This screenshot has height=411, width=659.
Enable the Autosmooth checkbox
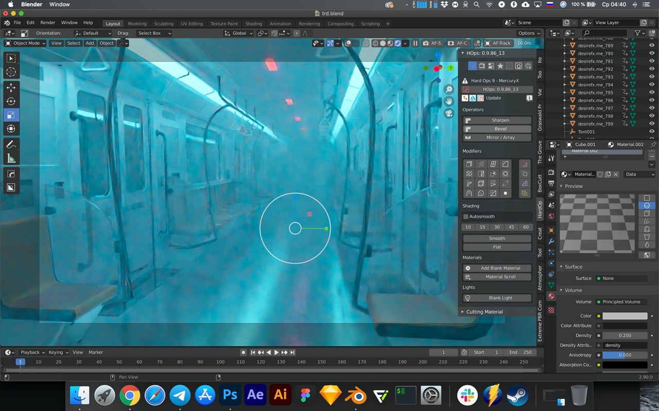(466, 217)
